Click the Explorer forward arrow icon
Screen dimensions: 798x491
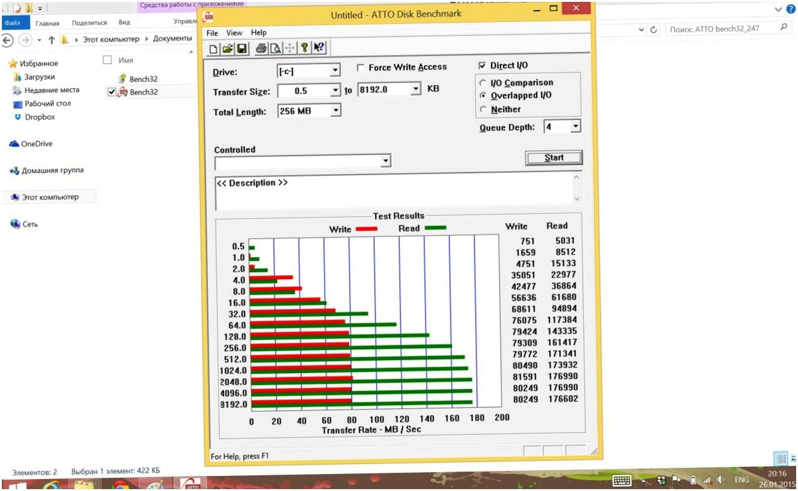25,40
